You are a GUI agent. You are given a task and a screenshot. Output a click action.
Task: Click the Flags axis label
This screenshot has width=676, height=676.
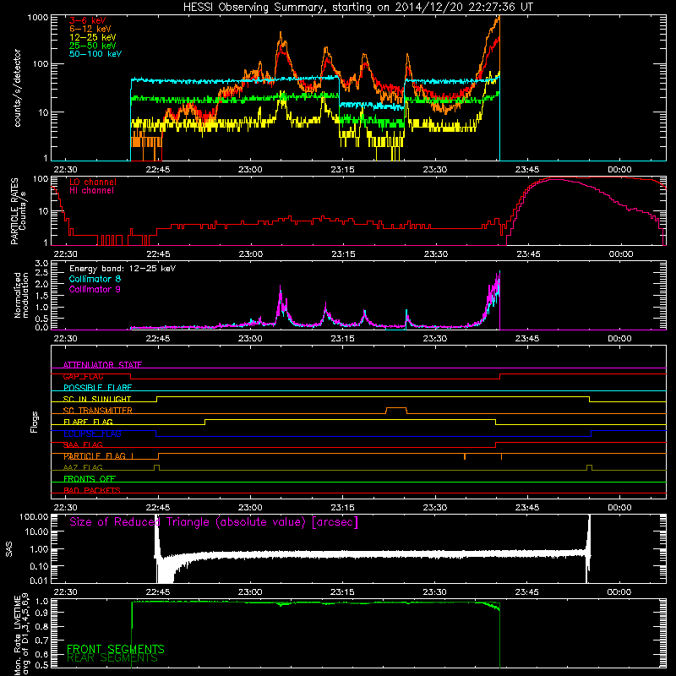[x=35, y=422]
